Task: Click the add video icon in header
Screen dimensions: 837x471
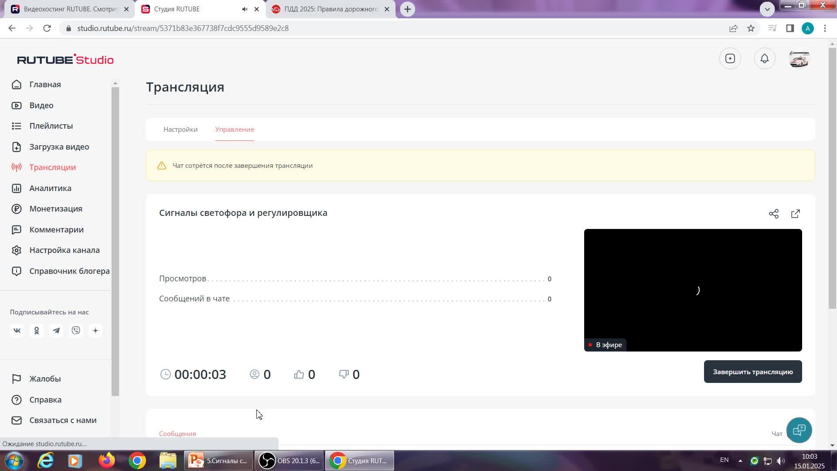Action: 730,59
